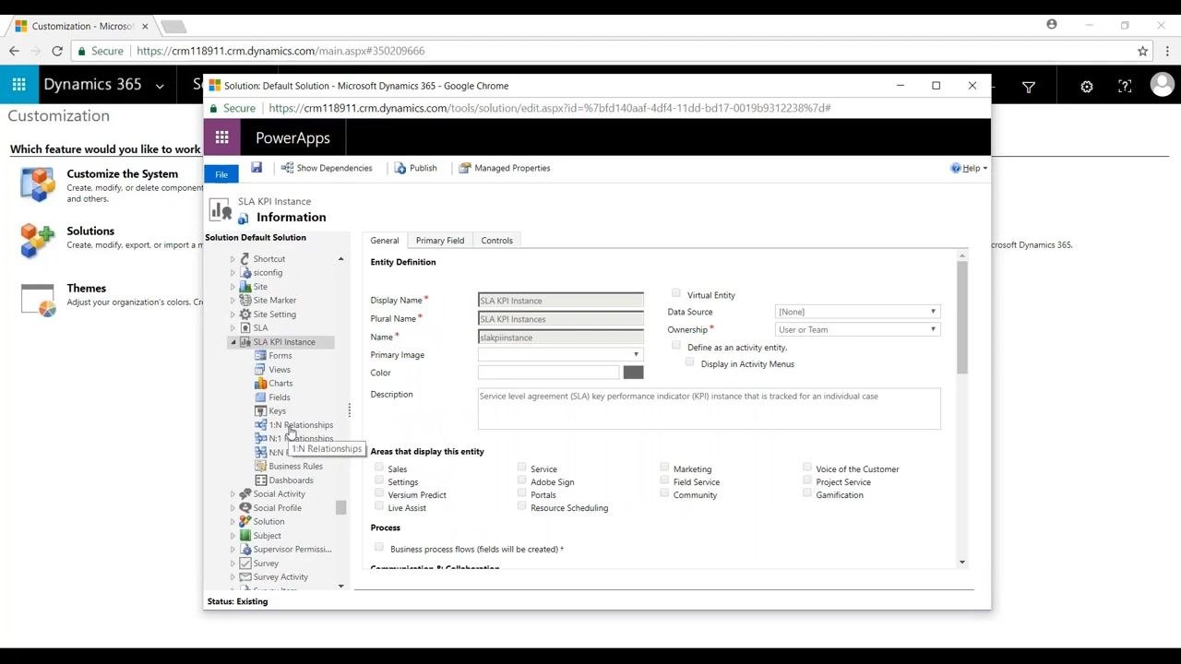The height and width of the screenshot is (664, 1181).
Task: Enable the Service area checkbox
Action: [x=522, y=468]
